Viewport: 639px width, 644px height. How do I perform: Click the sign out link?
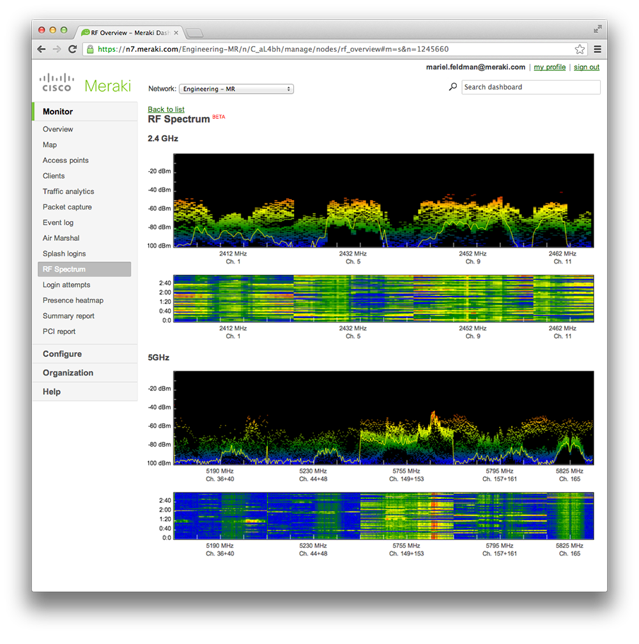(x=587, y=67)
